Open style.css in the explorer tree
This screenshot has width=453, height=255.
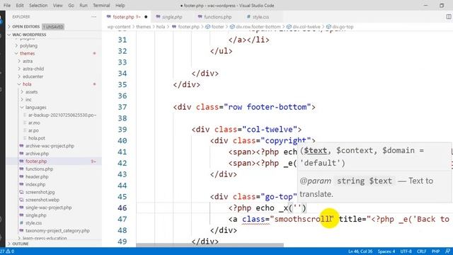[33, 223]
